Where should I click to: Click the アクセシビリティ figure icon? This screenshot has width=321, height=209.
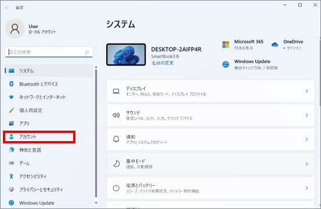pyautogui.click(x=12, y=176)
